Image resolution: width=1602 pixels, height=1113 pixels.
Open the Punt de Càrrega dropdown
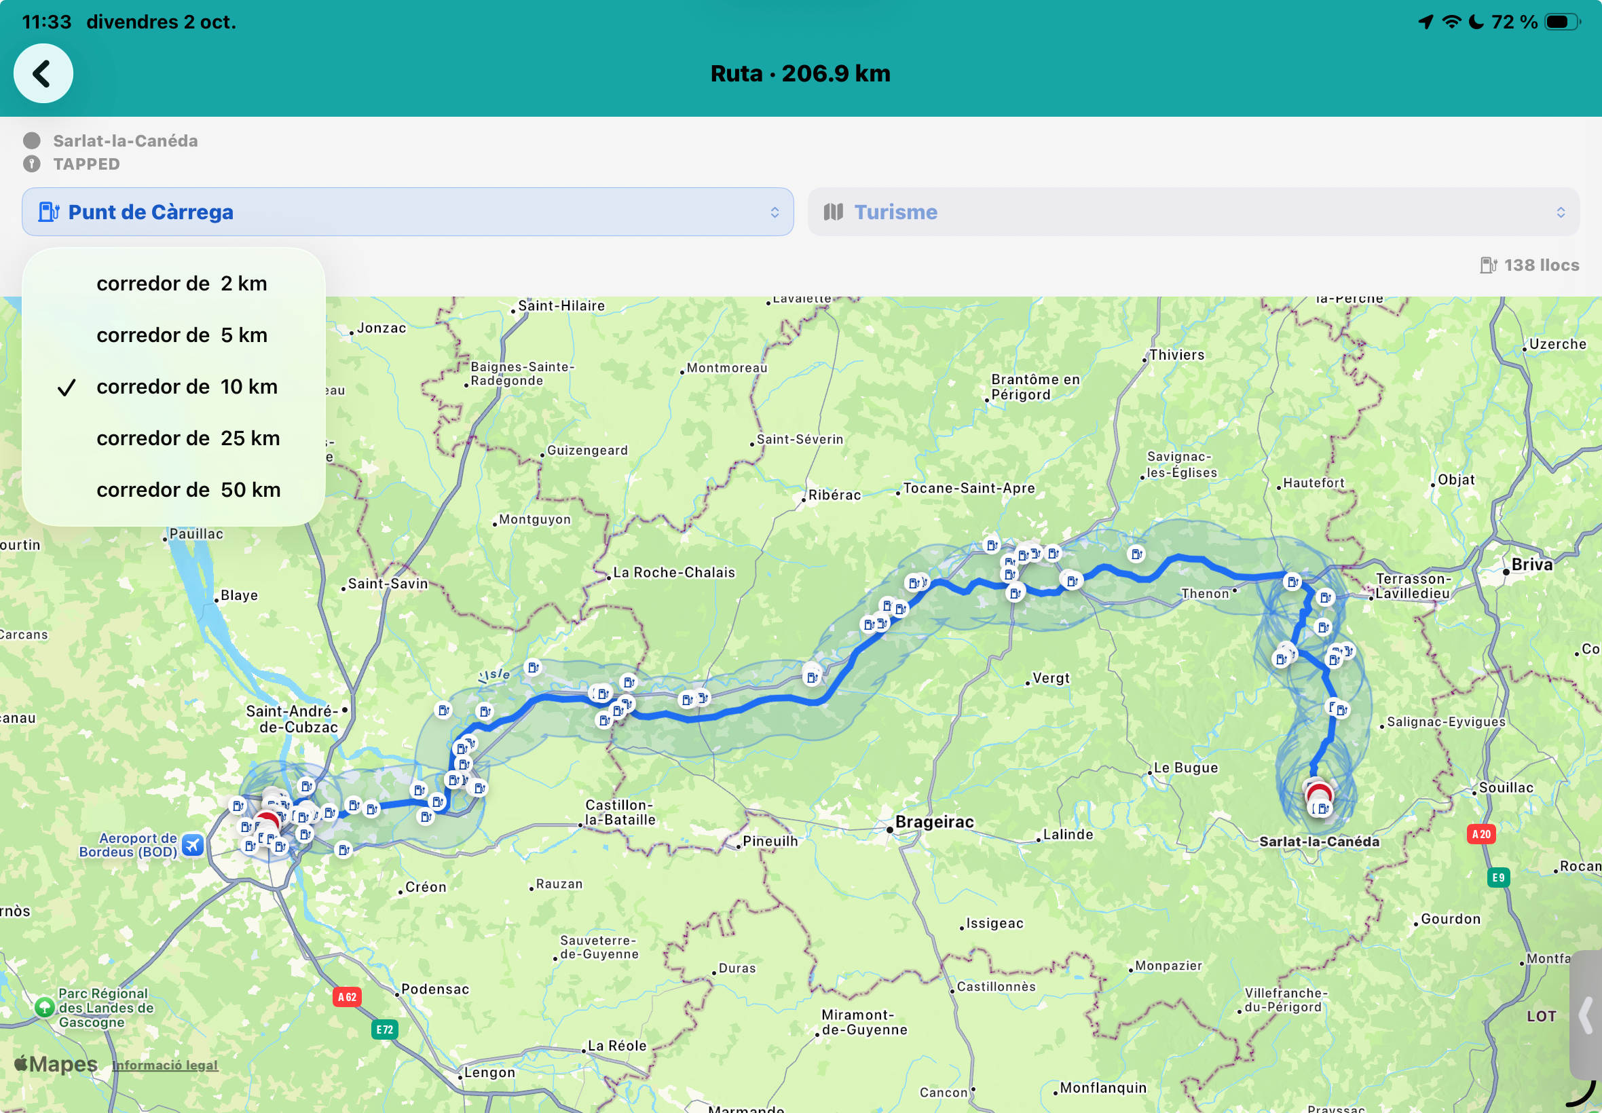click(x=407, y=212)
